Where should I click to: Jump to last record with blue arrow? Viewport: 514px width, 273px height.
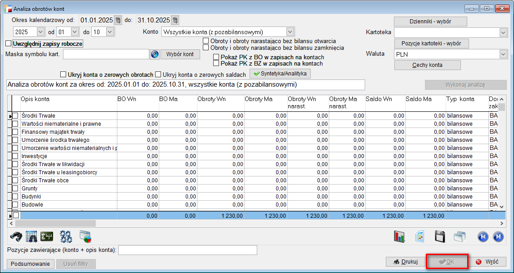coord(498,236)
